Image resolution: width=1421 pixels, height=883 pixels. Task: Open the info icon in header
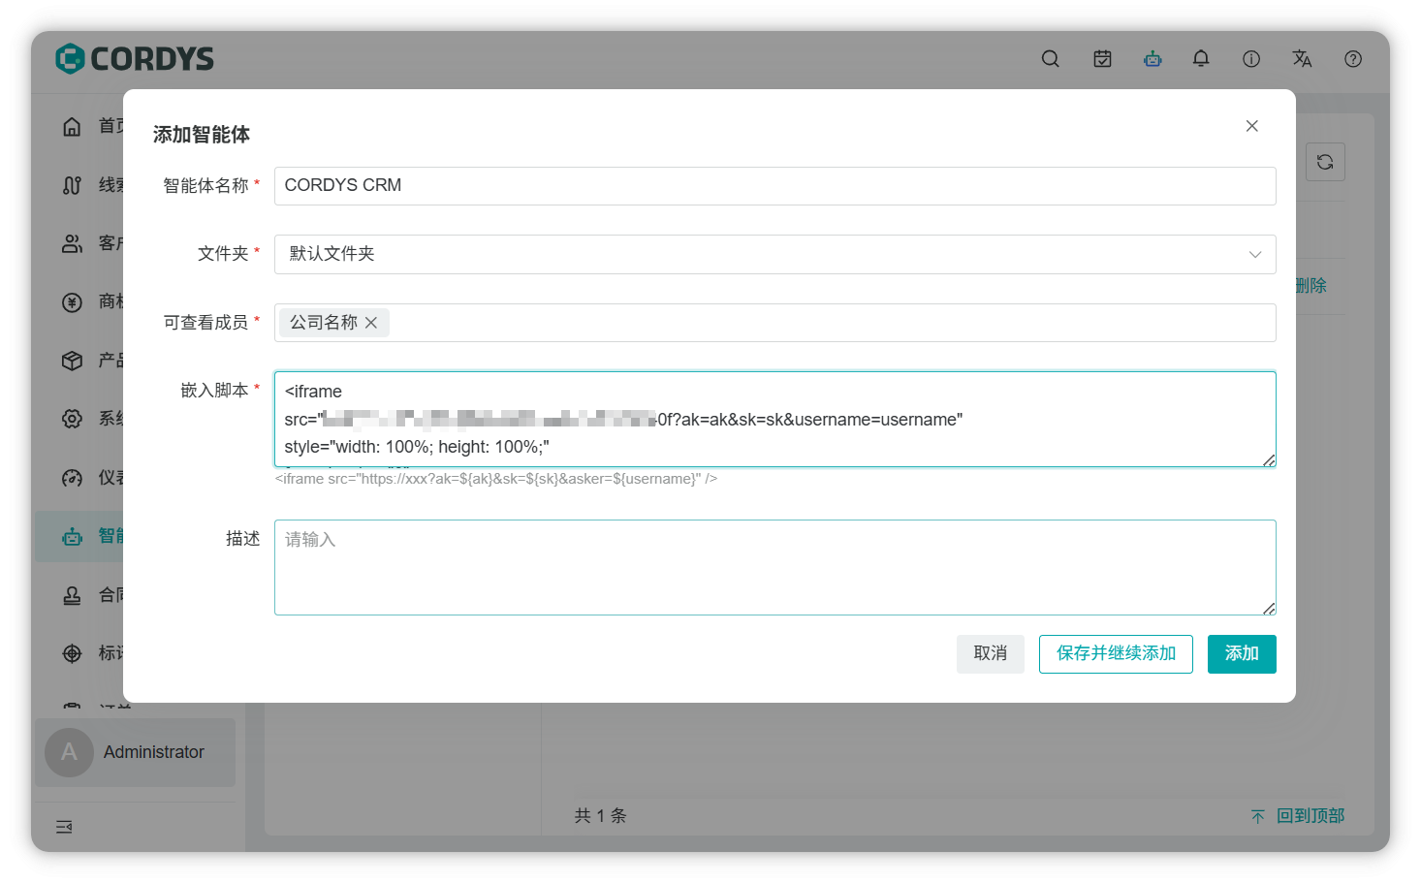click(x=1251, y=59)
